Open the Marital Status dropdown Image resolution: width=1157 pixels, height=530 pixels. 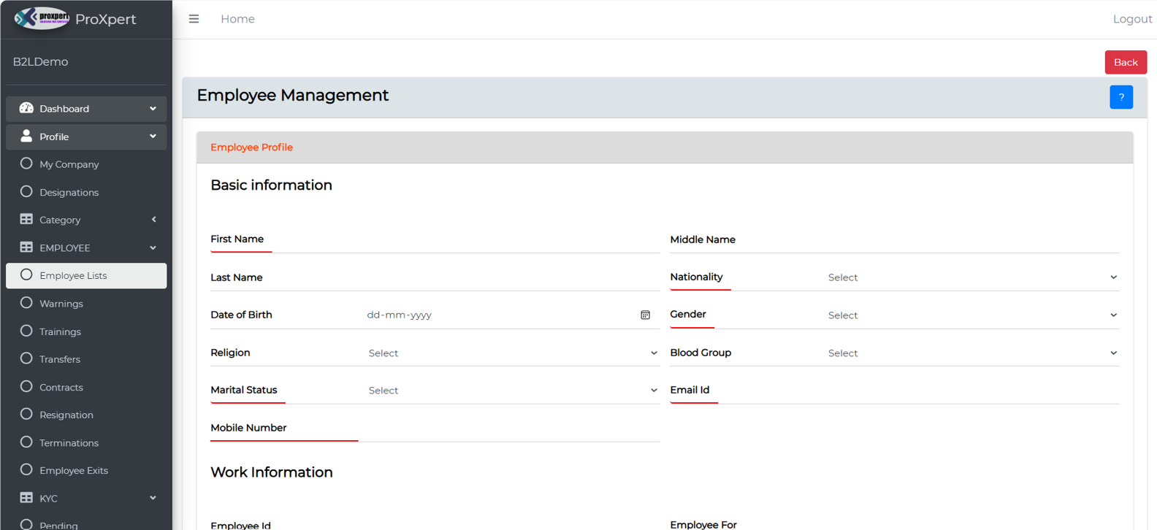(512, 391)
